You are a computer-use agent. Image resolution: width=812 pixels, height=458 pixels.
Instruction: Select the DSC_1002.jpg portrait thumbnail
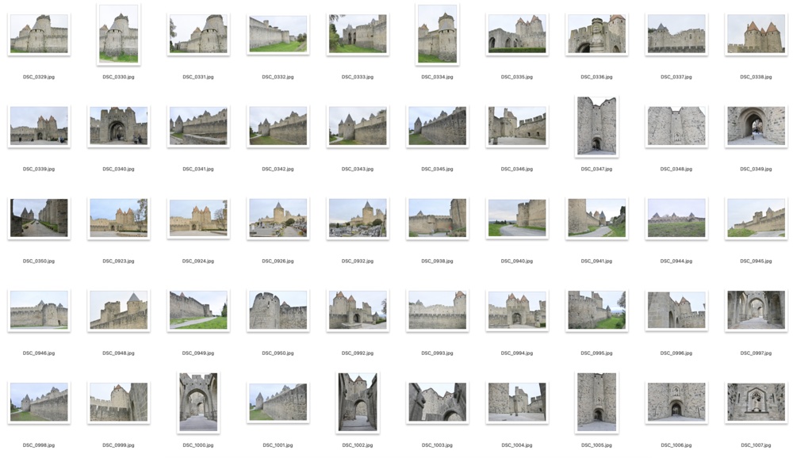coord(358,402)
